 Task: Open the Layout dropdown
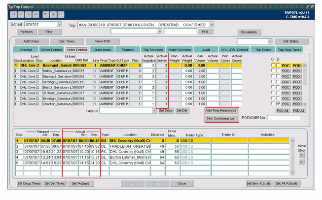pos(154,110)
